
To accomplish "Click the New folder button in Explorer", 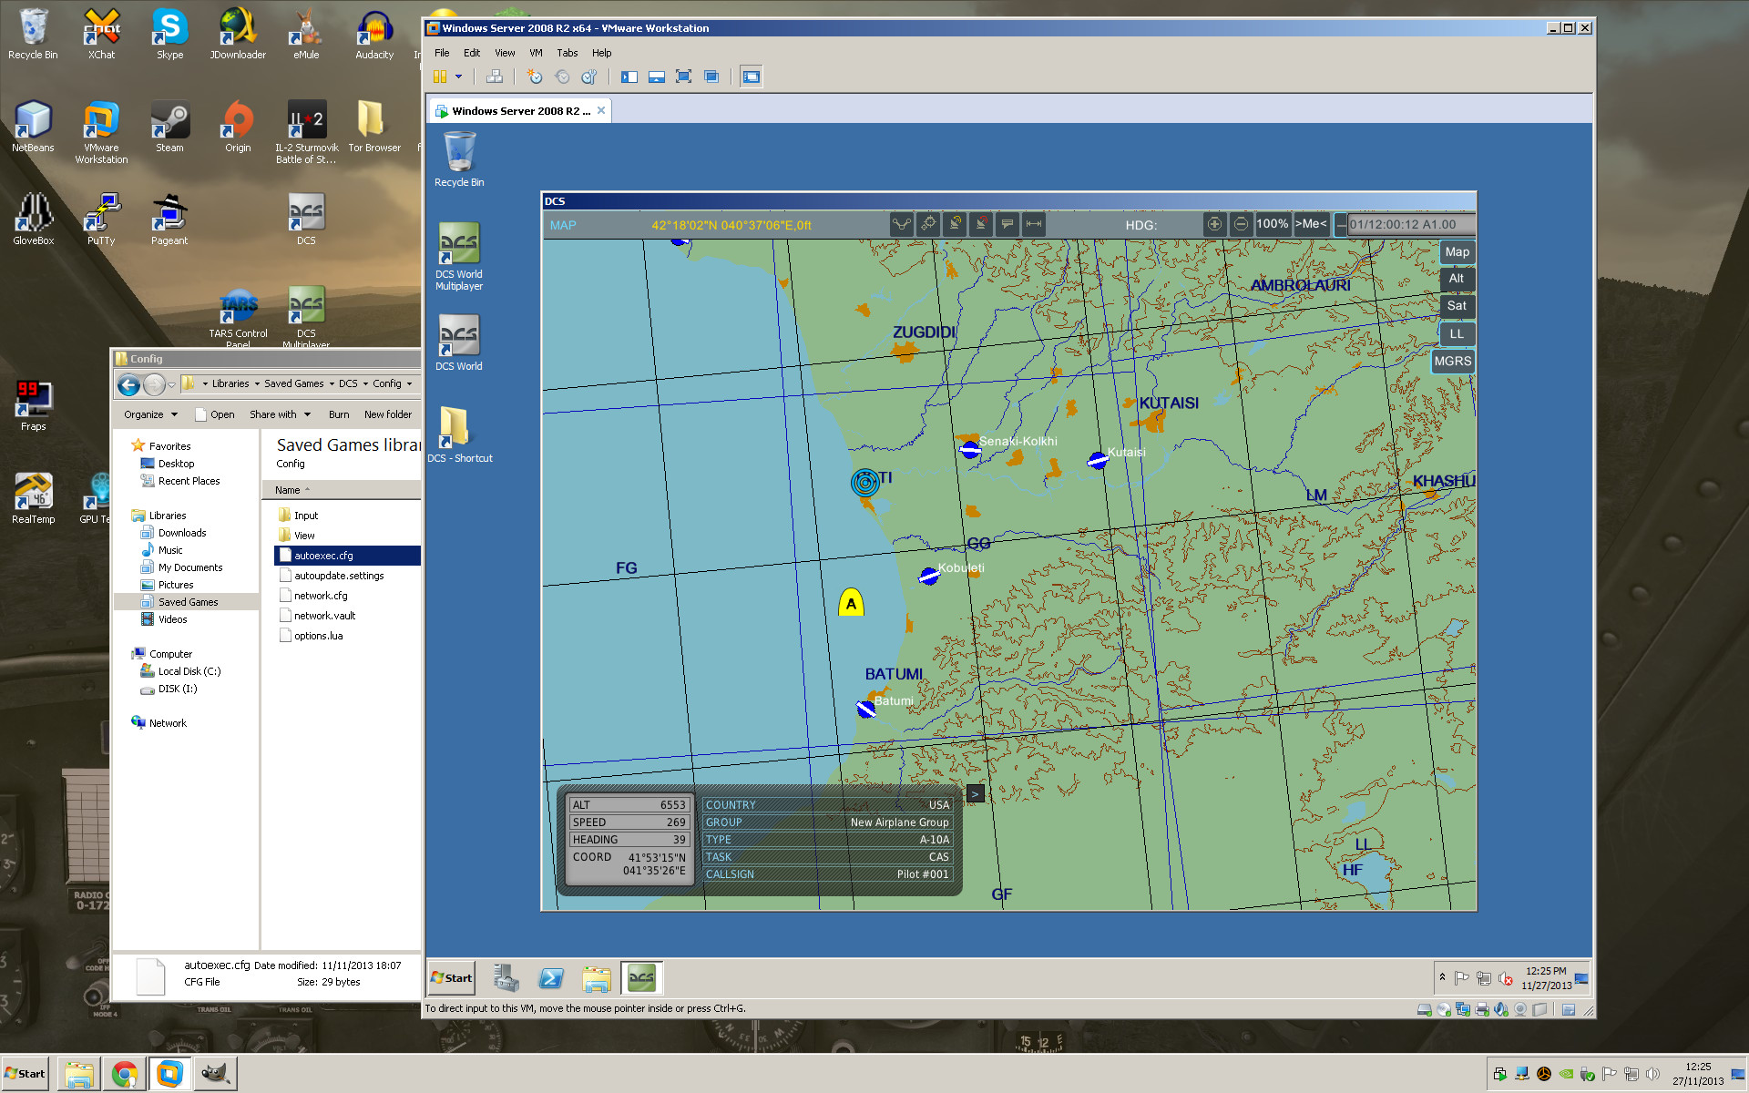I will click(388, 414).
